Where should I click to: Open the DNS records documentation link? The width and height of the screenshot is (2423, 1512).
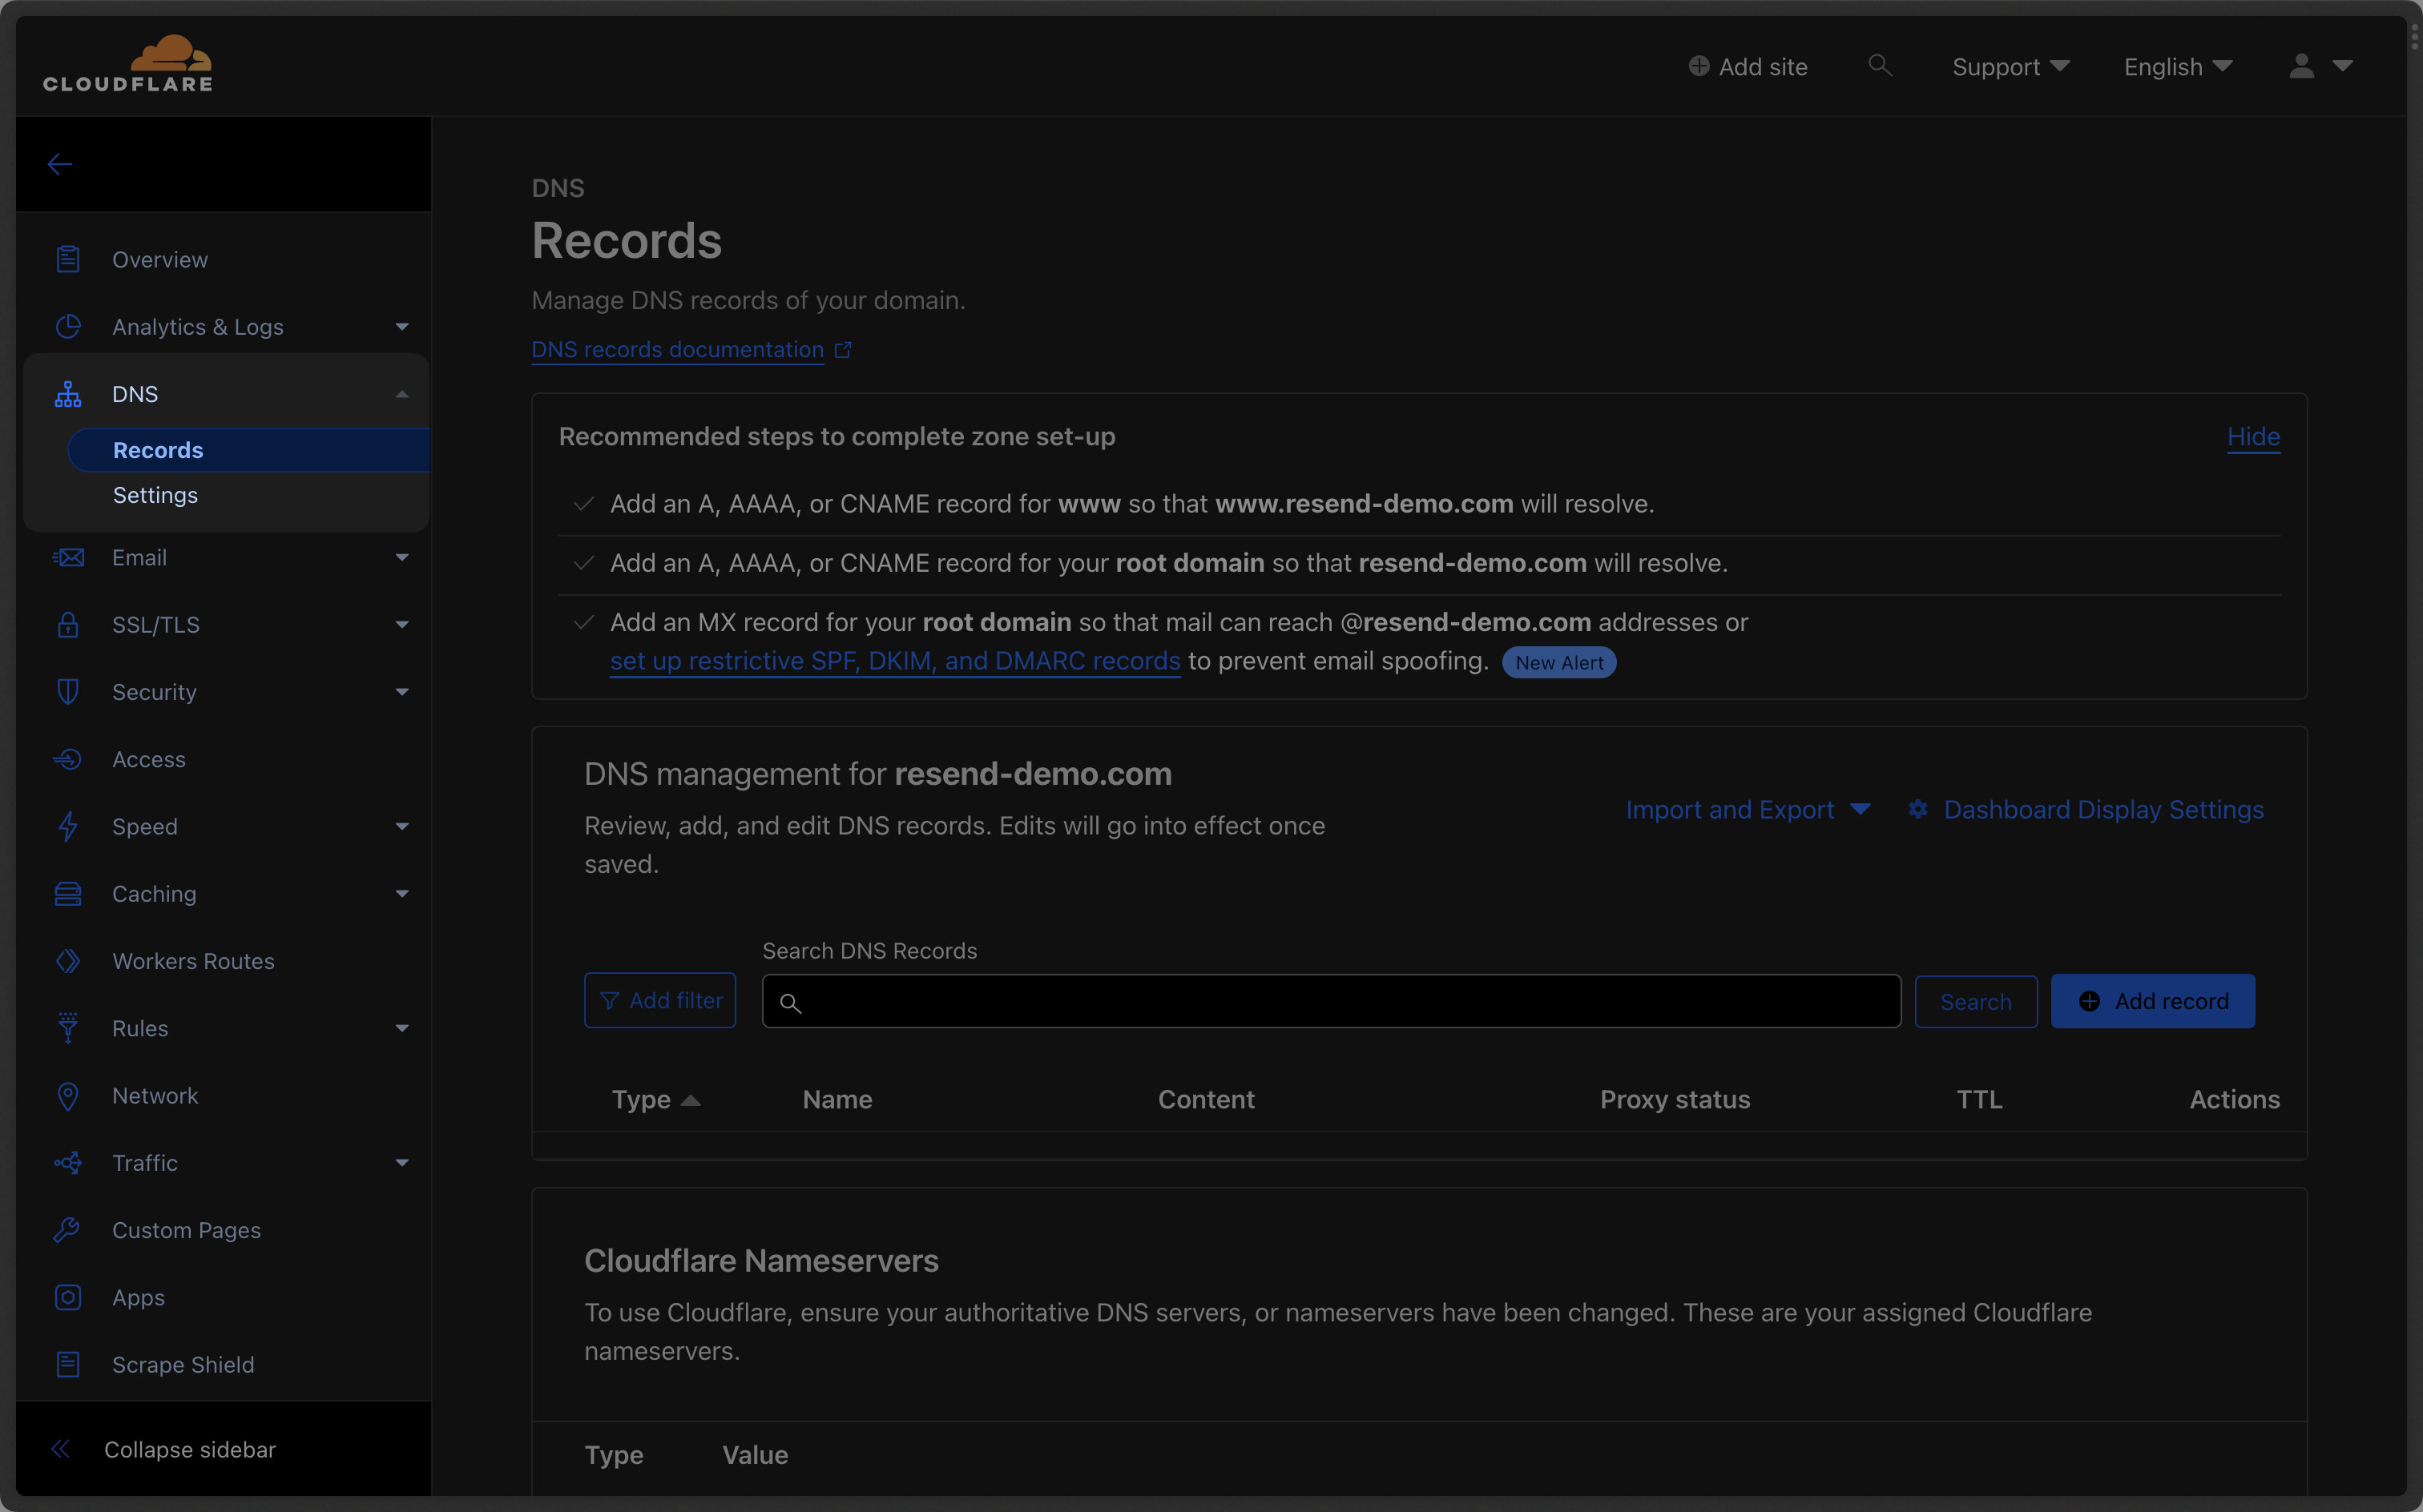[x=677, y=350]
